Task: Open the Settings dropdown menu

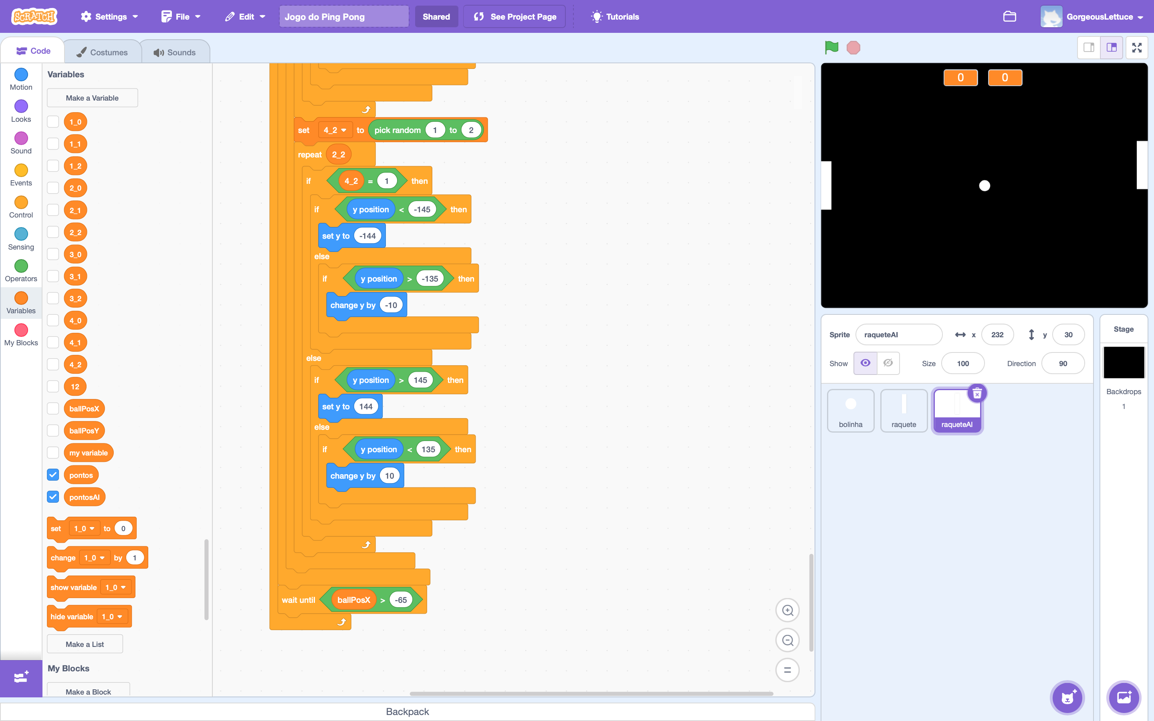Action: [x=109, y=16]
